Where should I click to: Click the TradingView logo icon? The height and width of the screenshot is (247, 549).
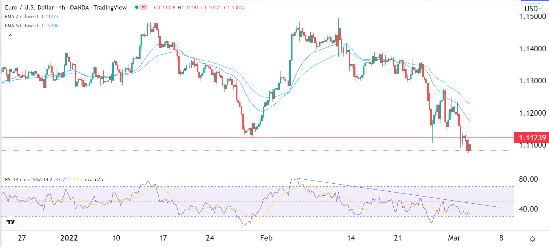click(11, 222)
